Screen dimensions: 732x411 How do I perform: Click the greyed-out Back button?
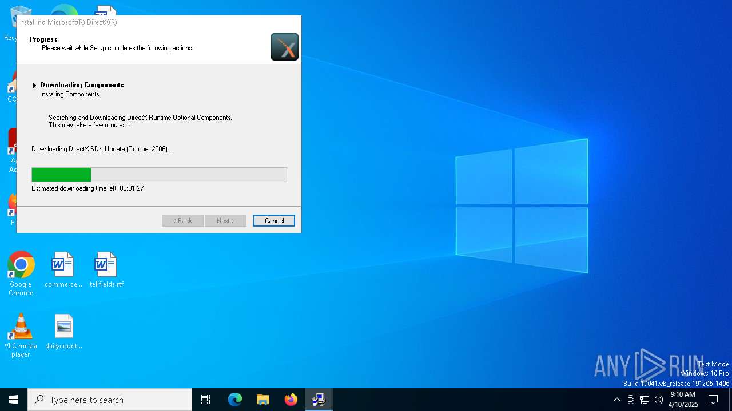(182, 221)
